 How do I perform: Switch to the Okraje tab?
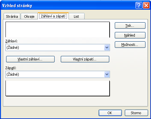coord(29,16)
